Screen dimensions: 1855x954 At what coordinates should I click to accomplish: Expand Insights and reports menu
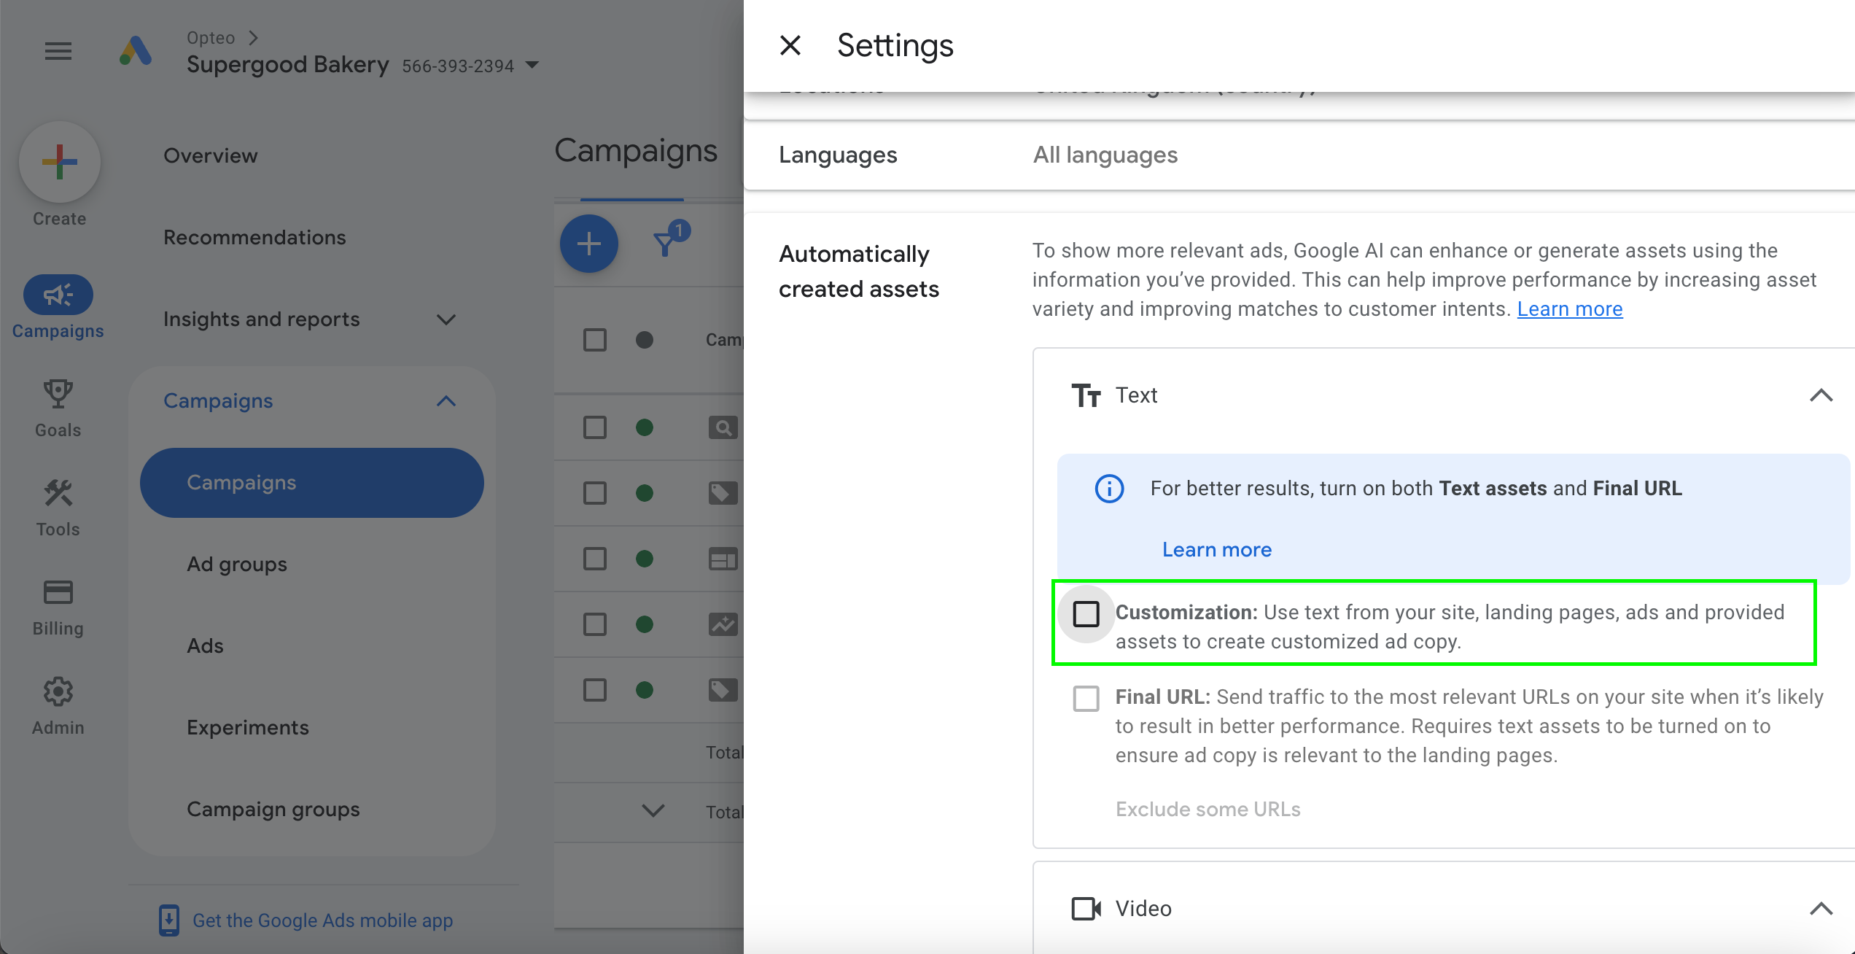(446, 319)
